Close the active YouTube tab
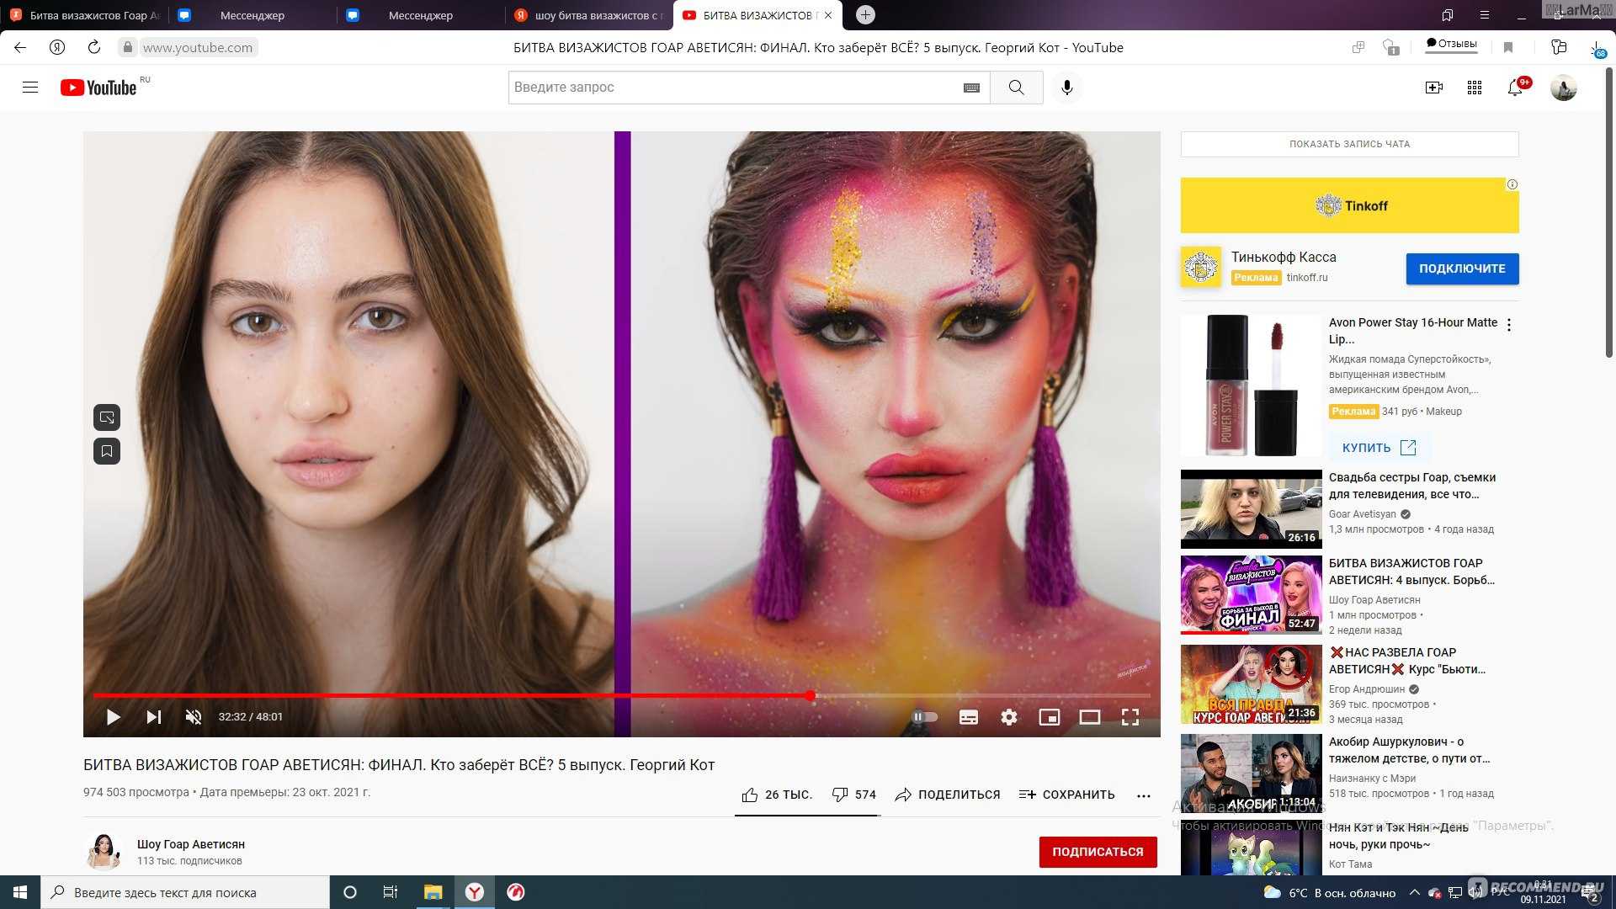 tap(828, 15)
